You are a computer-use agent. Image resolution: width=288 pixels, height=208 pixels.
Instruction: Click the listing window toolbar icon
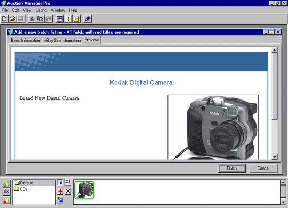tap(60, 19)
